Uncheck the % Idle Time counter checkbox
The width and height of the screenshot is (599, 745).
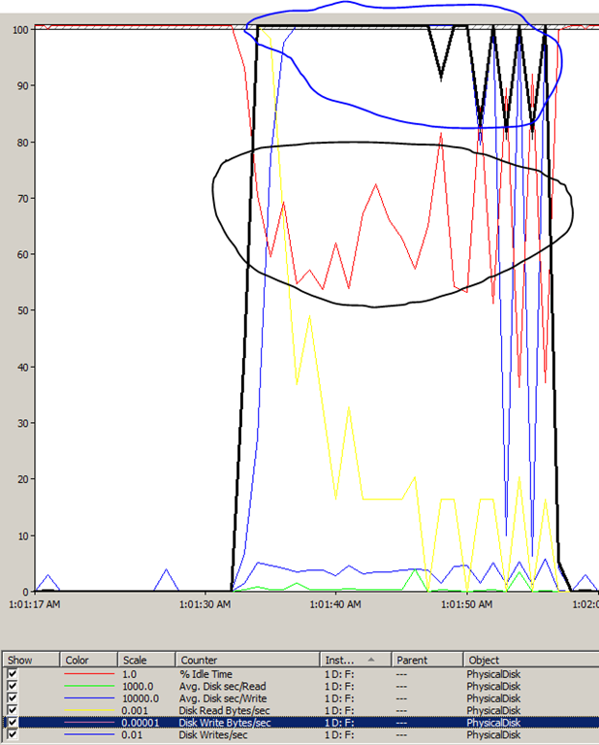(x=13, y=672)
